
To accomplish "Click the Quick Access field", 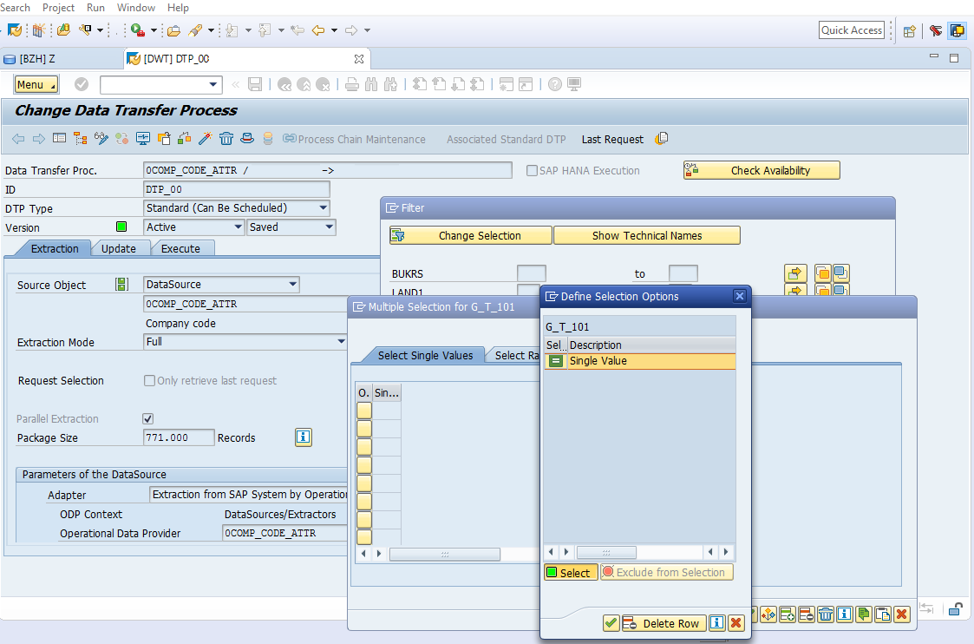I will (x=852, y=30).
